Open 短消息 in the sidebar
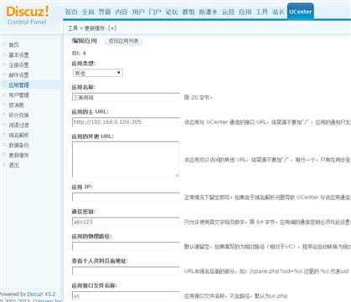Viewport: 351px width, 302px height. pyautogui.click(x=16, y=105)
